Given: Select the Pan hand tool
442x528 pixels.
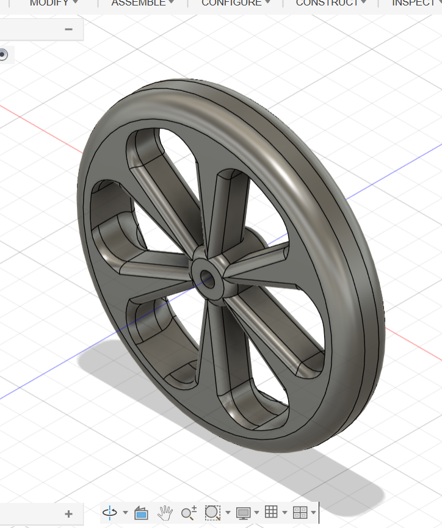Looking at the screenshot, I should tap(165, 513).
